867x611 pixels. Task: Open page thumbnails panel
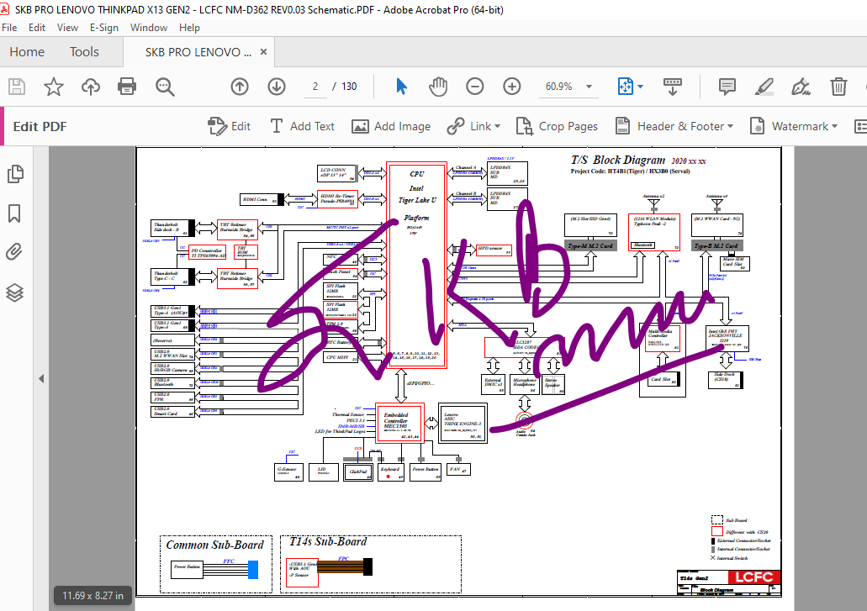[15, 174]
